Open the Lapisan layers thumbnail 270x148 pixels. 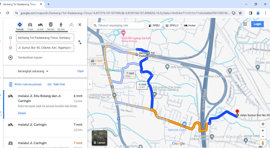[99, 138]
